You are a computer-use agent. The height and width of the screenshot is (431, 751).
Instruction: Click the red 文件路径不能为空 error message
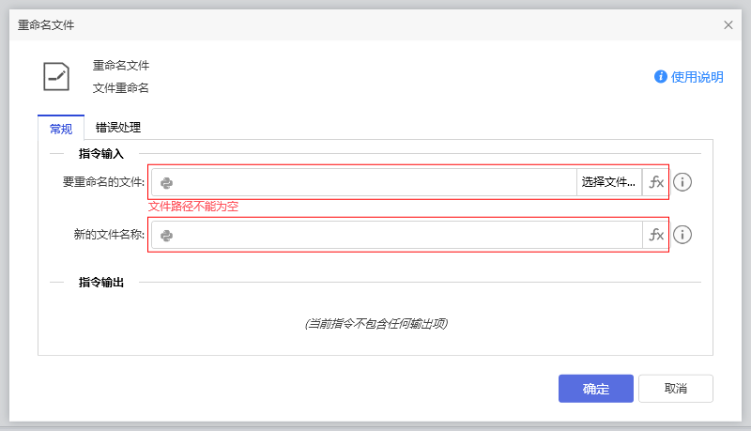[193, 207]
